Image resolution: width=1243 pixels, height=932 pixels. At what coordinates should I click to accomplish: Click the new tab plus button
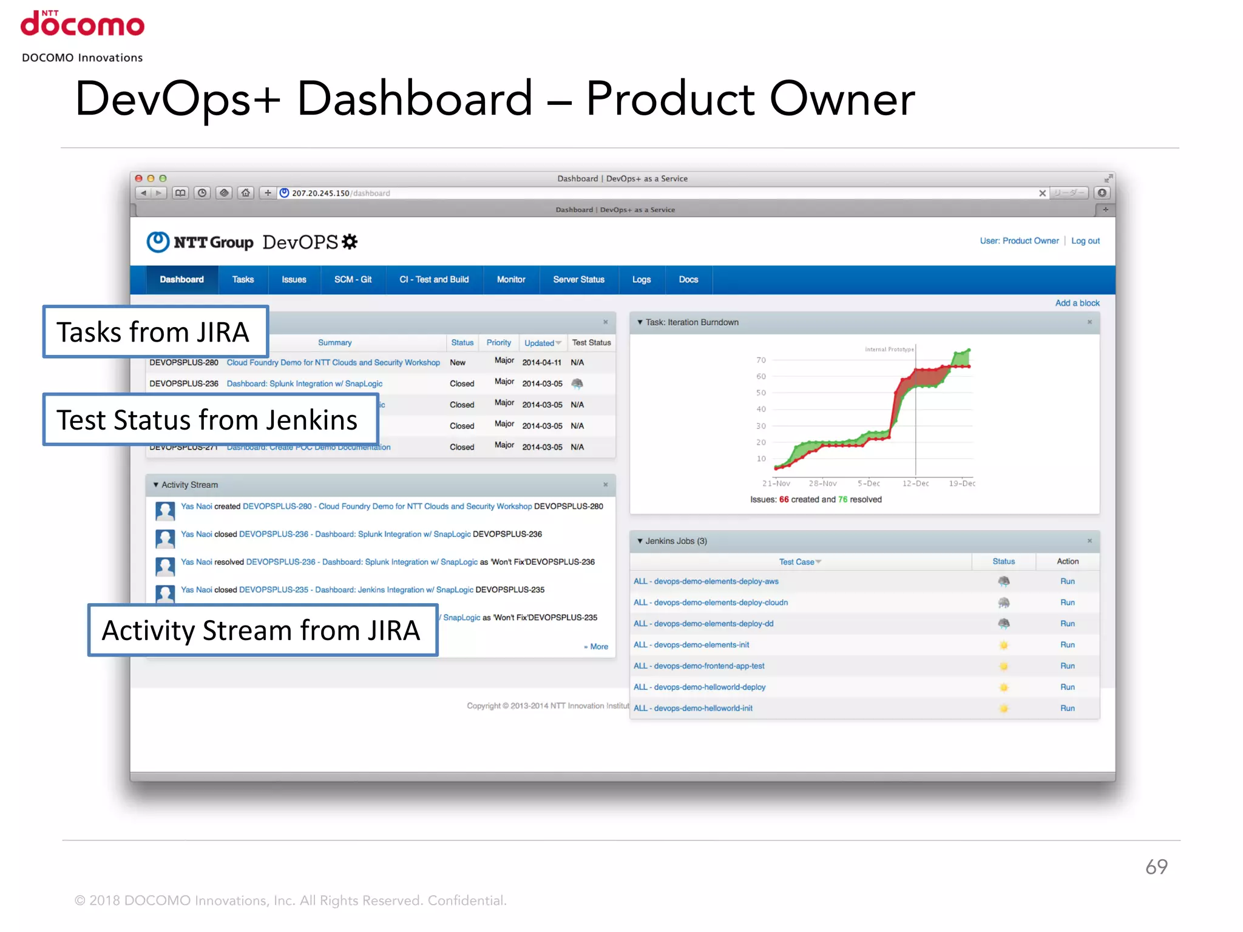click(1105, 210)
